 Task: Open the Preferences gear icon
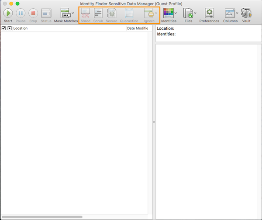[x=209, y=13]
